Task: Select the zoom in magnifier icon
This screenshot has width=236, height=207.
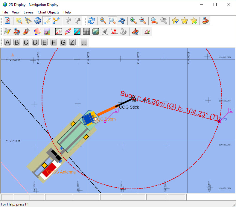Action: tap(133, 21)
